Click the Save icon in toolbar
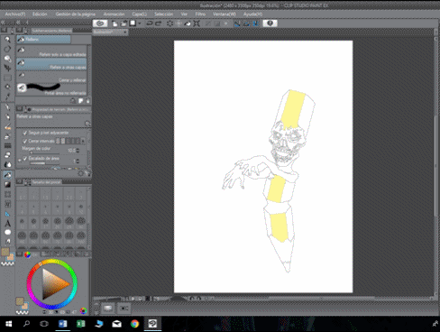Screen dimensions: 440x332 pos(133,23)
